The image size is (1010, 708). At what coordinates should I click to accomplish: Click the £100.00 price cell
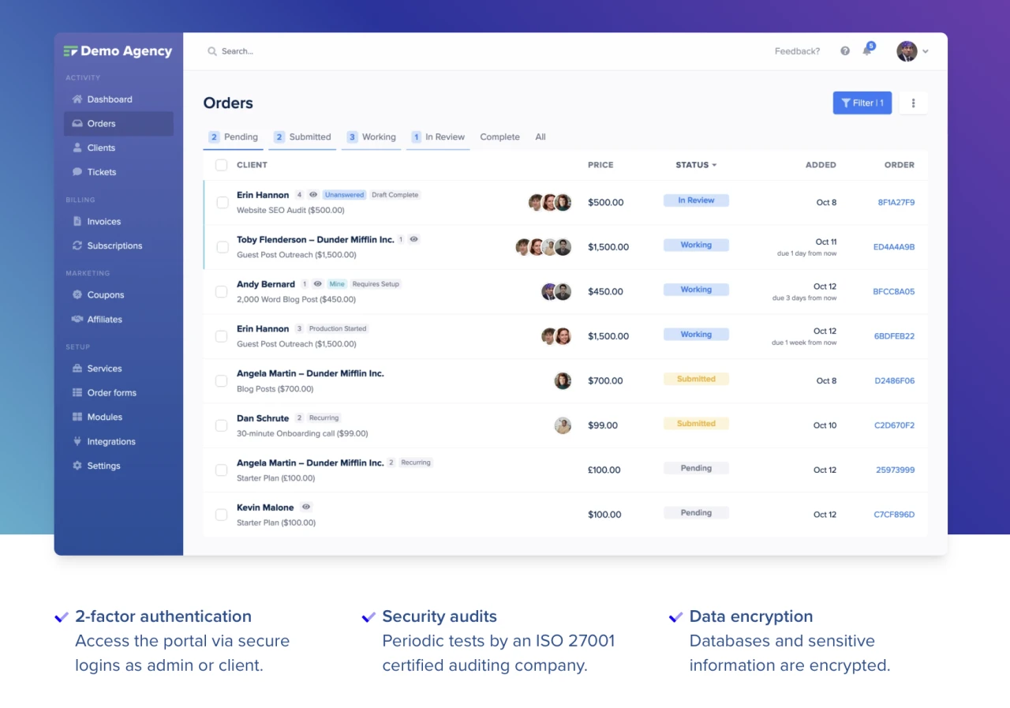click(604, 470)
